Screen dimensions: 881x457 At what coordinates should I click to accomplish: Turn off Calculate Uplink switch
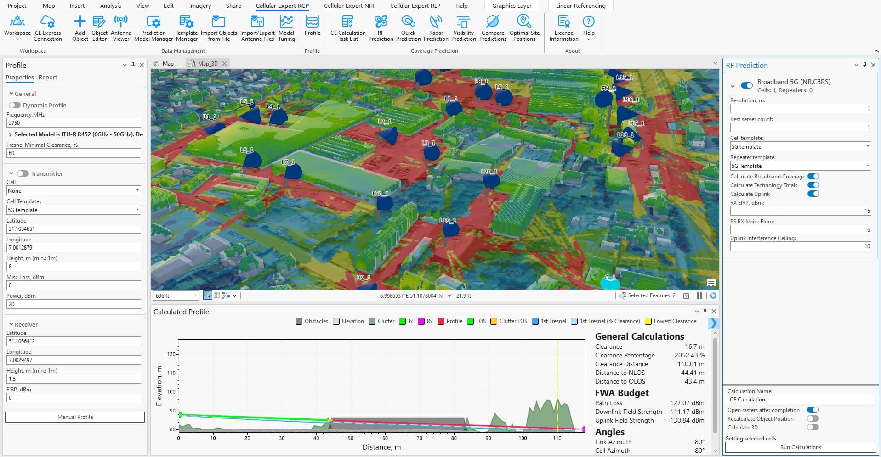point(813,194)
